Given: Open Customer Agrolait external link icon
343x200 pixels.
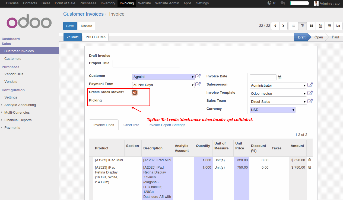Looking at the screenshot, I should tap(198, 76).
